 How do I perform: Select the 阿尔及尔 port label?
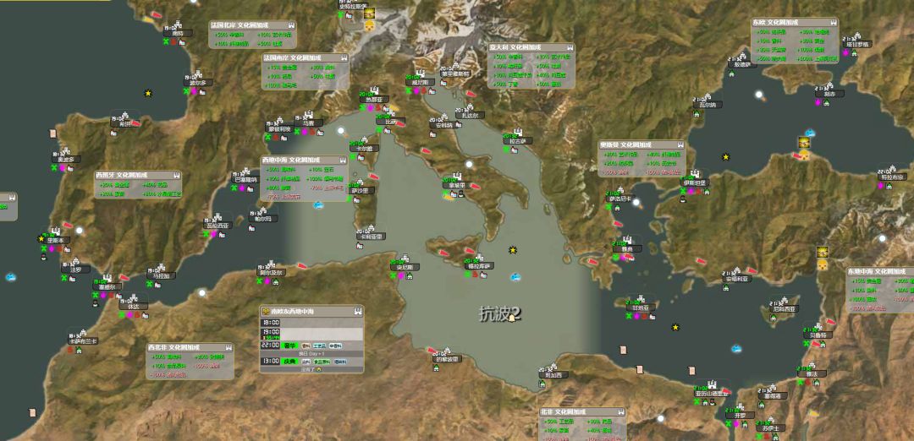tap(271, 272)
